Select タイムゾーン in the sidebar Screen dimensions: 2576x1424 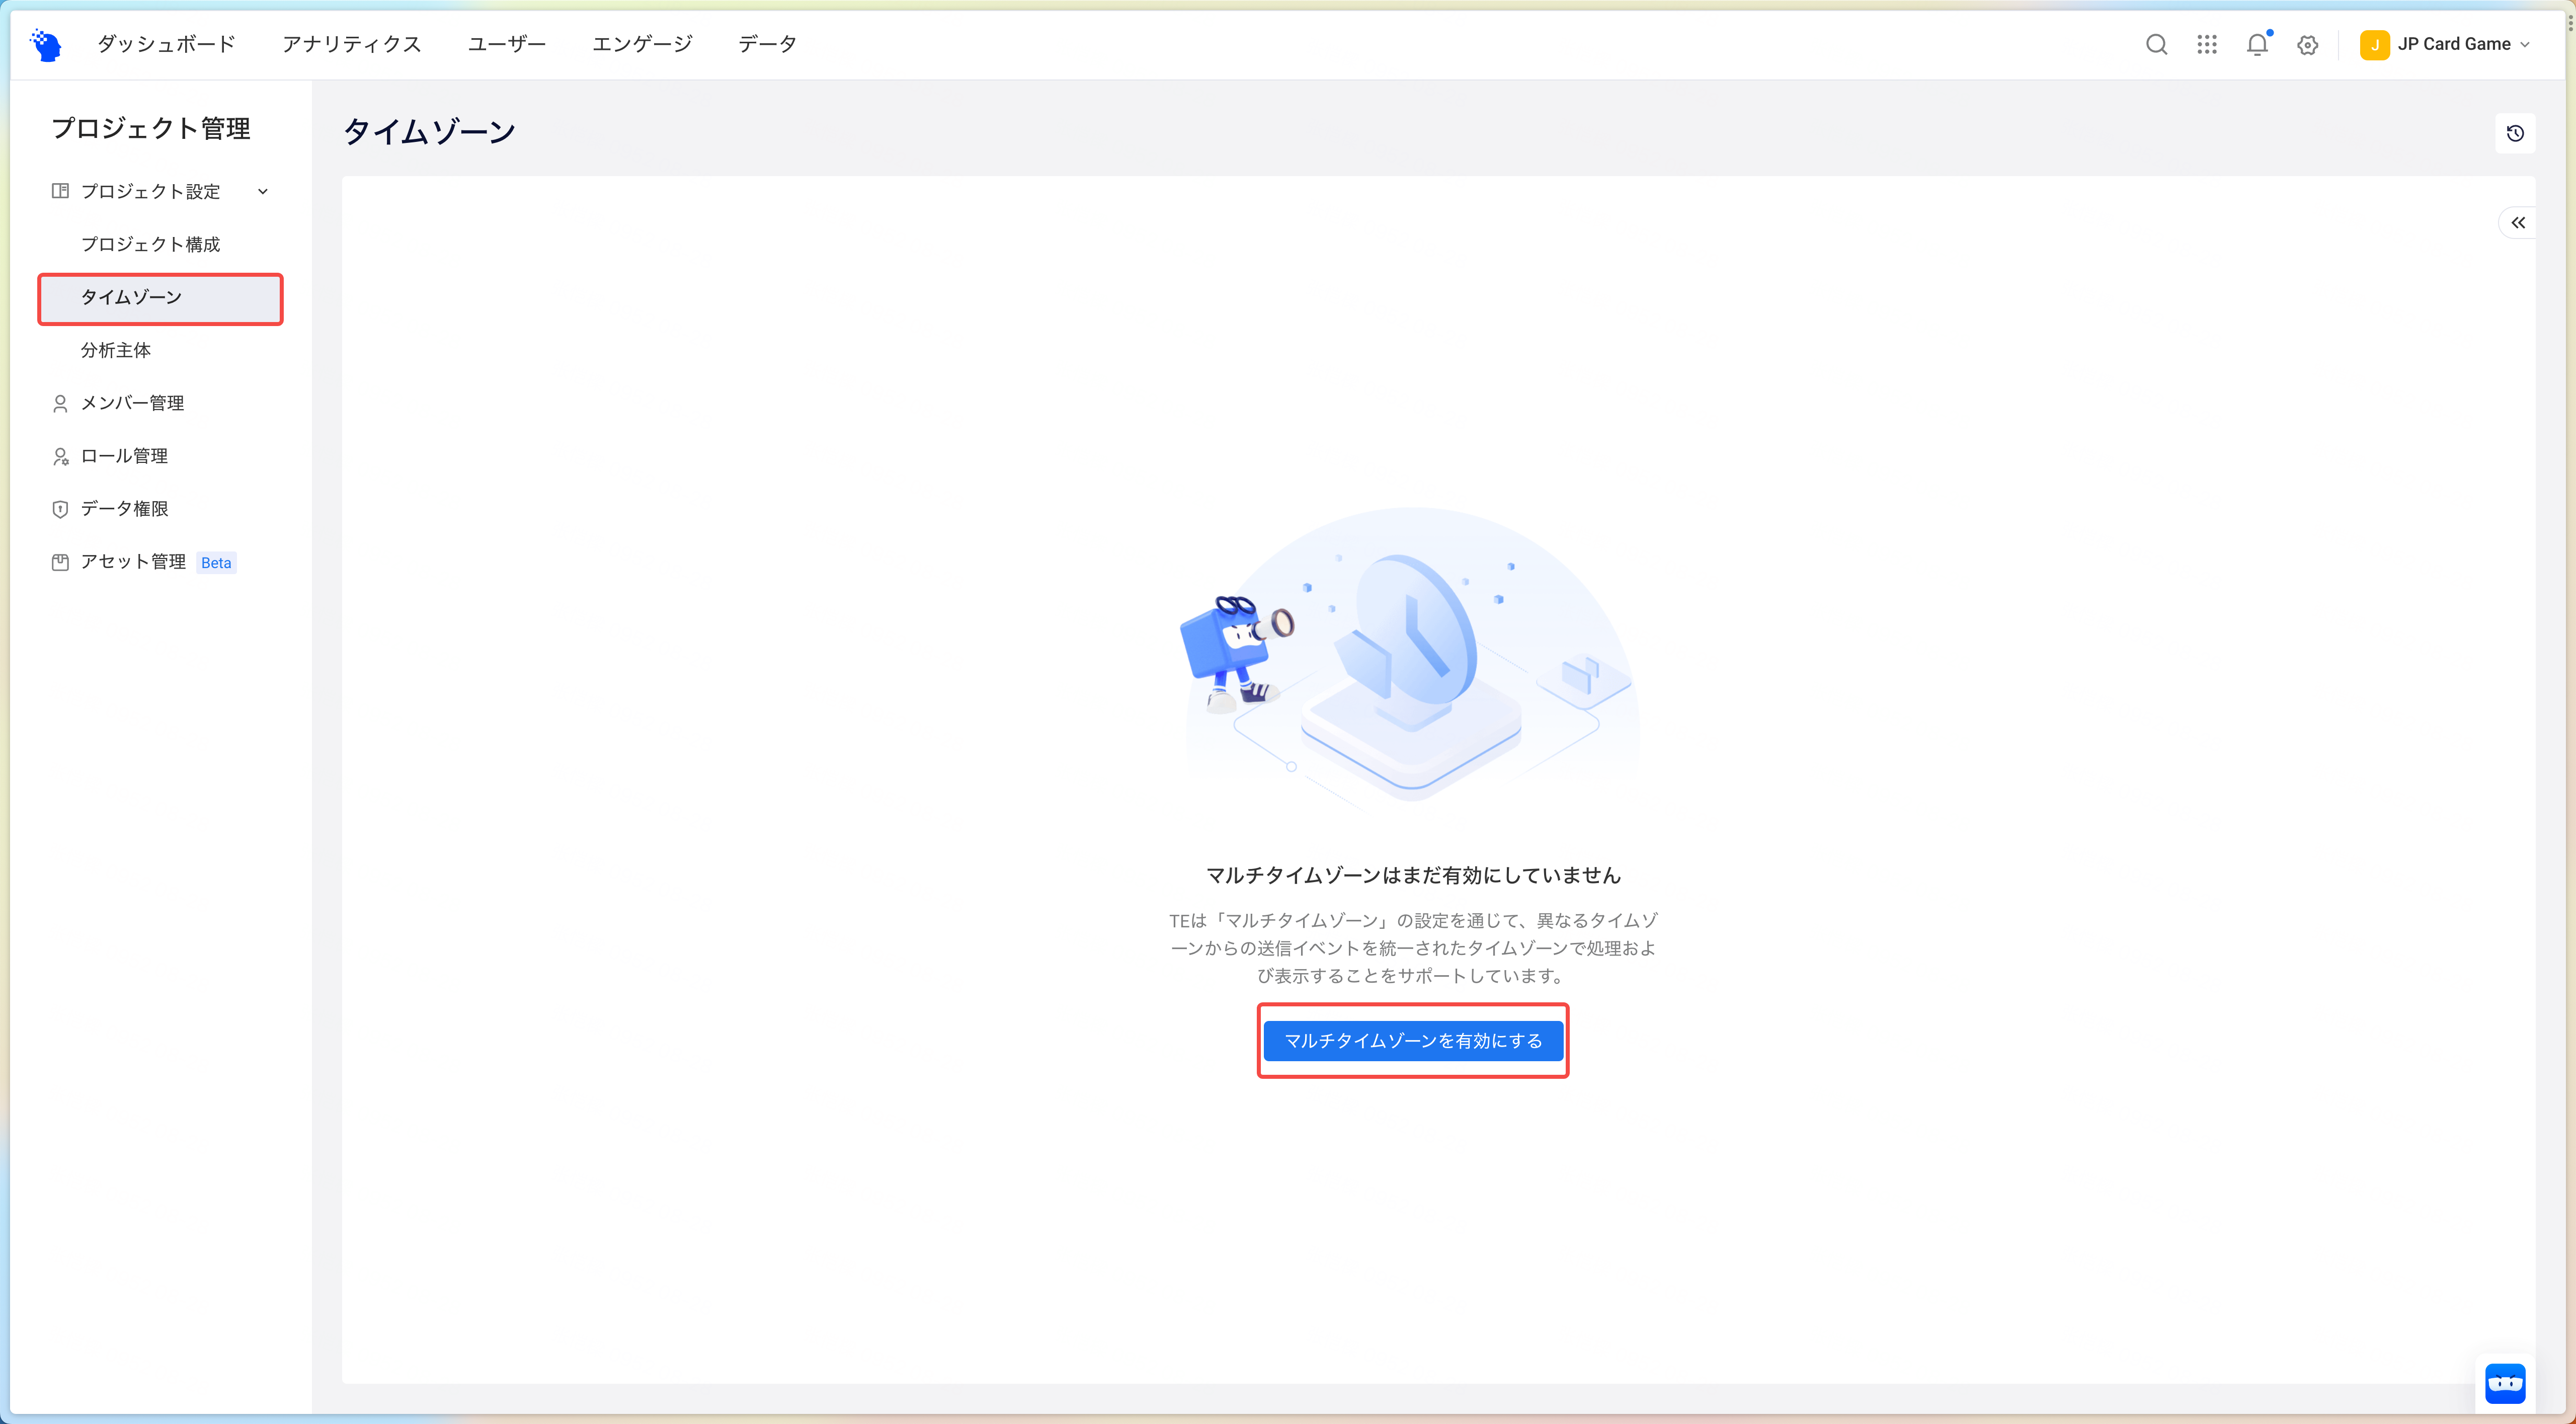click(x=160, y=297)
